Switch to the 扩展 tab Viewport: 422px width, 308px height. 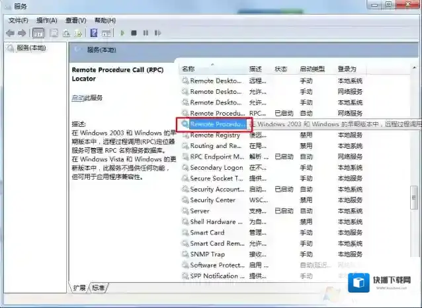coord(79,288)
